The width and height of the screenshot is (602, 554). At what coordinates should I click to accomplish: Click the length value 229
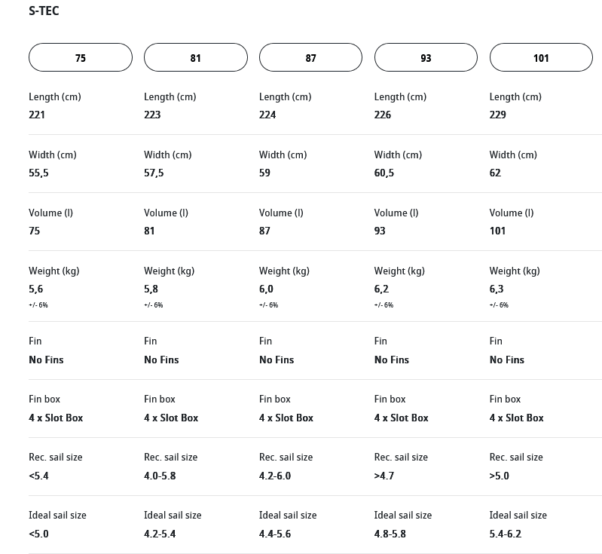coord(498,115)
